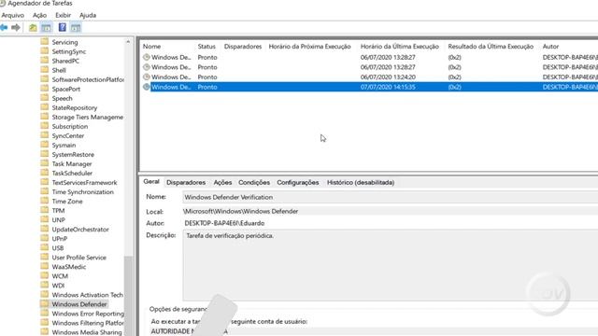Select the WaaSMedic folder
Image resolution: width=598 pixels, height=336 pixels.
pyautogui.click(x=68, y=267)
